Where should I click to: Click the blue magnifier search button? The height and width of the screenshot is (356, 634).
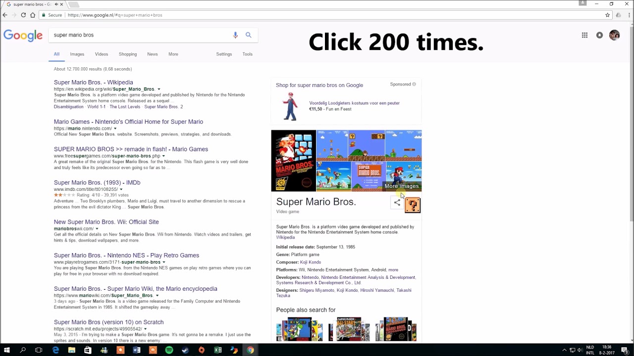coord(248,35)
